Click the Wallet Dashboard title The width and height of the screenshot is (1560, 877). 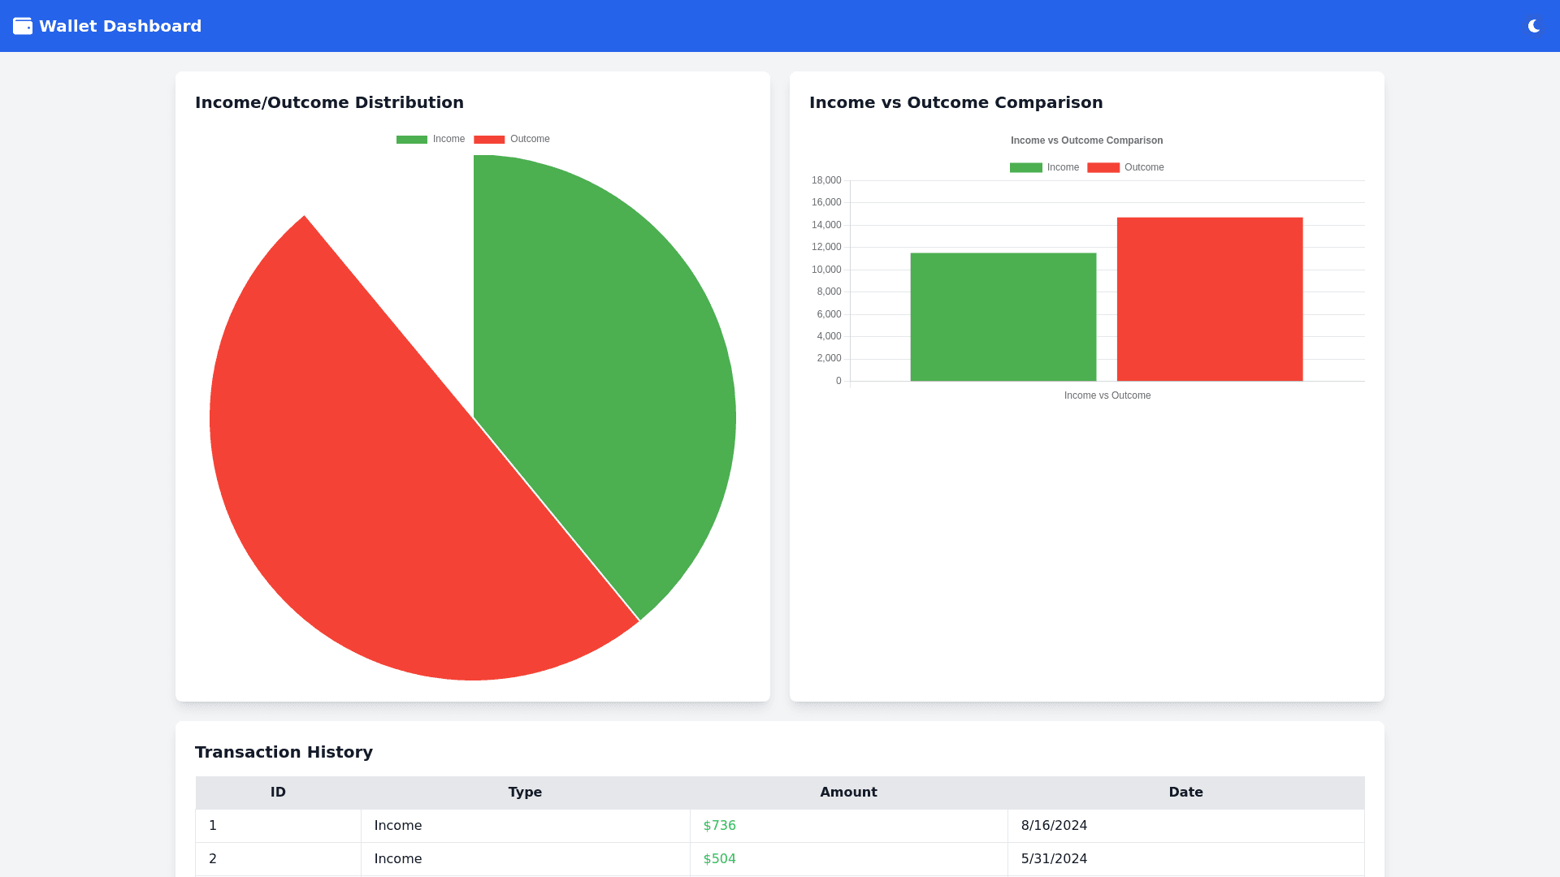(x=120, y=26)
